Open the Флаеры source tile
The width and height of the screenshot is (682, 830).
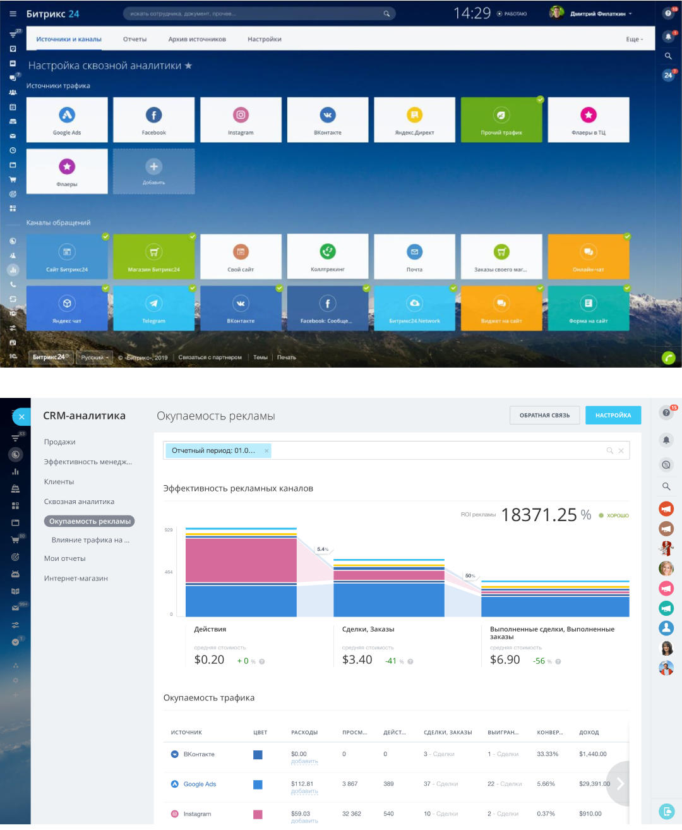[x=67, y=171]
